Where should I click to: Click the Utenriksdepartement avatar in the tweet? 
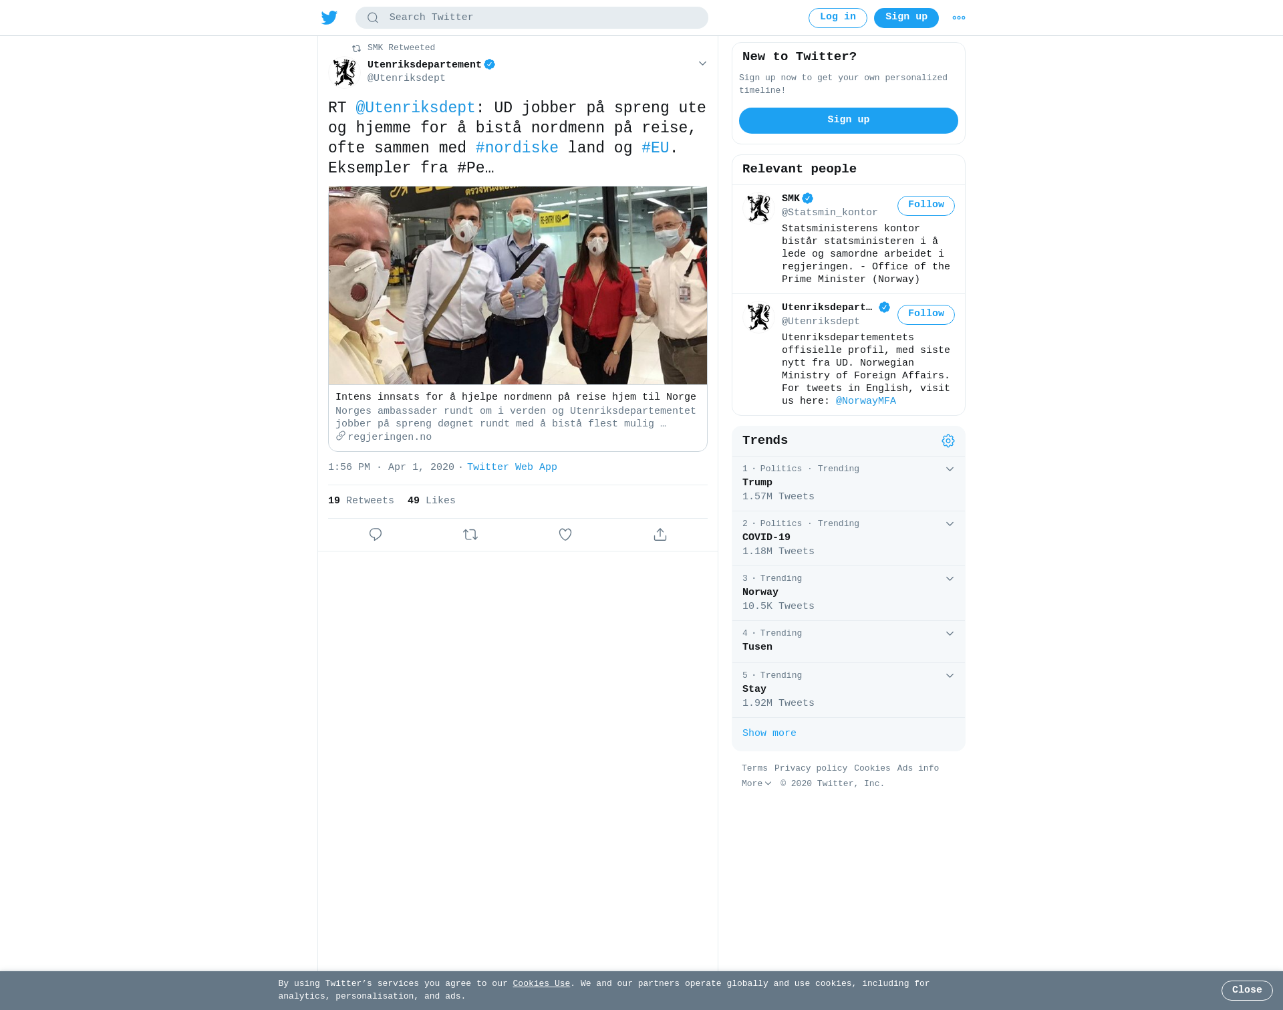point(345,72)
